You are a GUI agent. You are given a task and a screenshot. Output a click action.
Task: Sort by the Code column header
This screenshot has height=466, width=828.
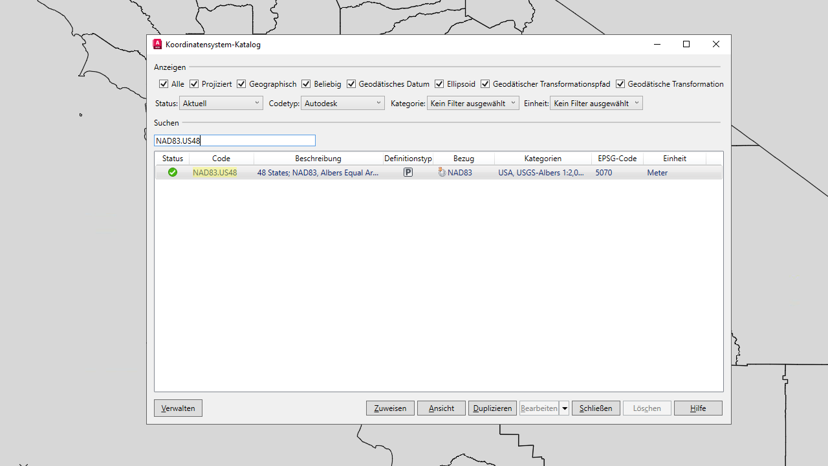(x=221, y=159)
